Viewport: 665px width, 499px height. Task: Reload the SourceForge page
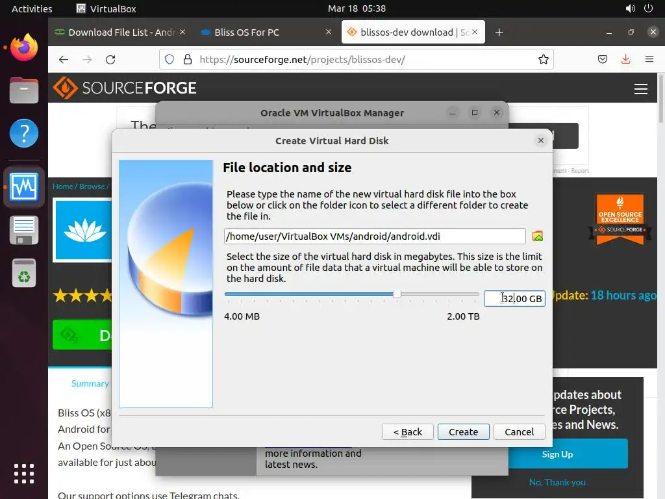pos(110,59)
